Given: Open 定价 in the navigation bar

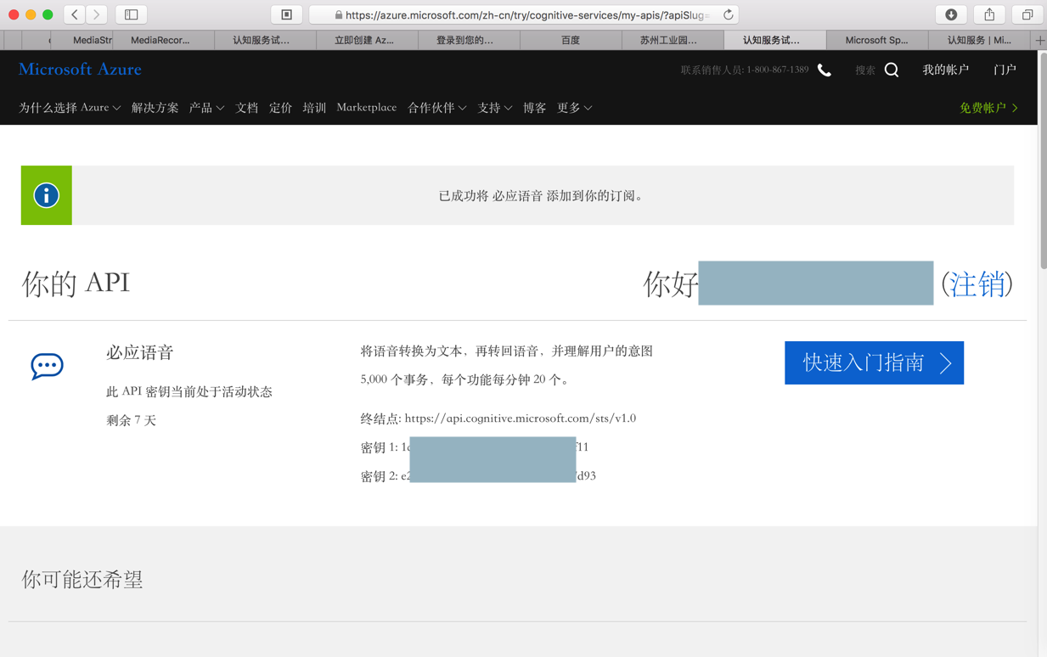Looking at the screenshot, I should [281, 108].
